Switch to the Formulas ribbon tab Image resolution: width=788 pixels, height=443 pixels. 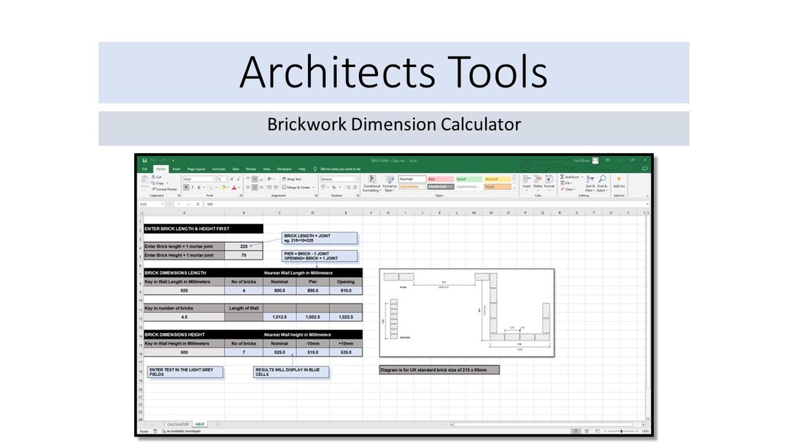219,168
